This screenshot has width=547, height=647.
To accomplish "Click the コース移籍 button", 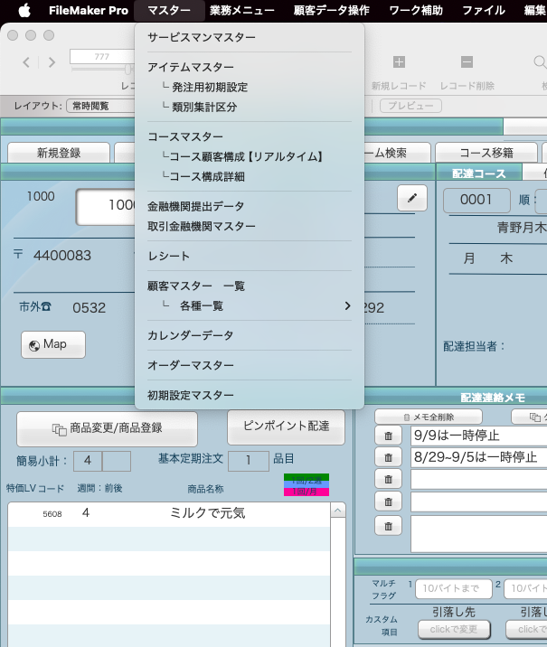I will 486,153.
